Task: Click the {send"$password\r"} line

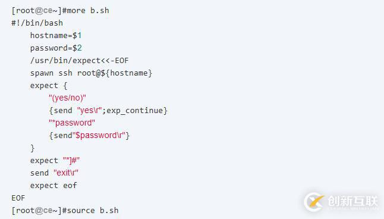Action: point(89,135)
